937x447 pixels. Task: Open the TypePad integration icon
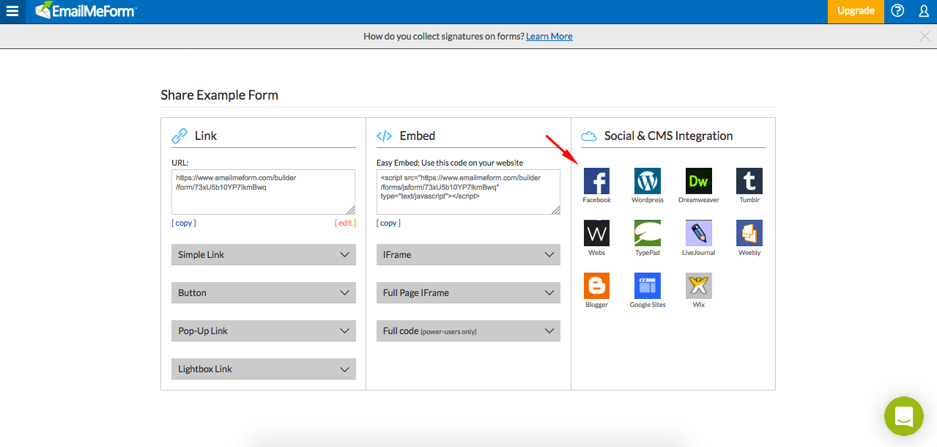tap(647, 233)
